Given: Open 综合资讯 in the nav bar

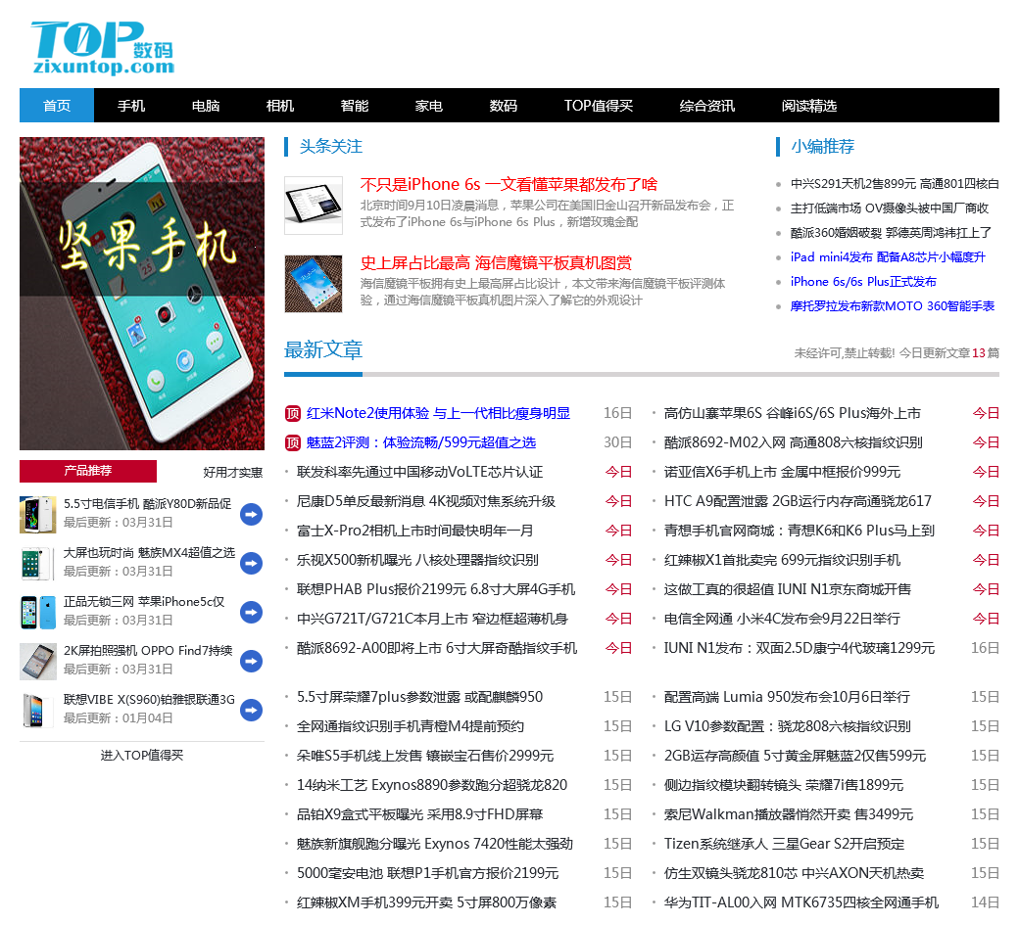Looking at the screenshot, I should 707,105.
